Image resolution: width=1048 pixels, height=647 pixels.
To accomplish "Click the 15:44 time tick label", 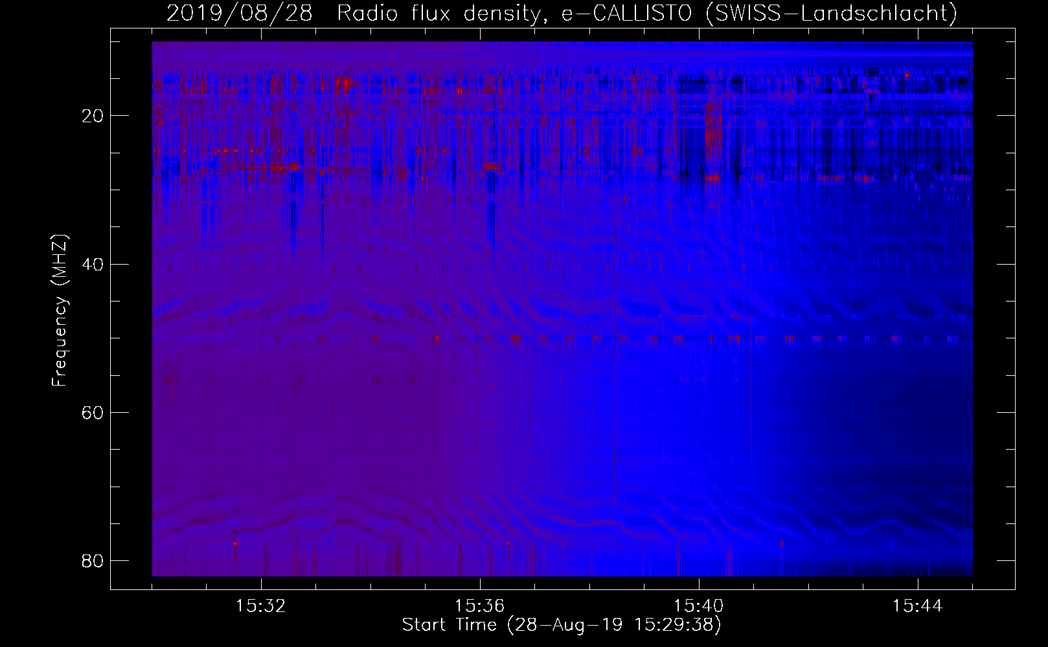I will coord(918,606).
